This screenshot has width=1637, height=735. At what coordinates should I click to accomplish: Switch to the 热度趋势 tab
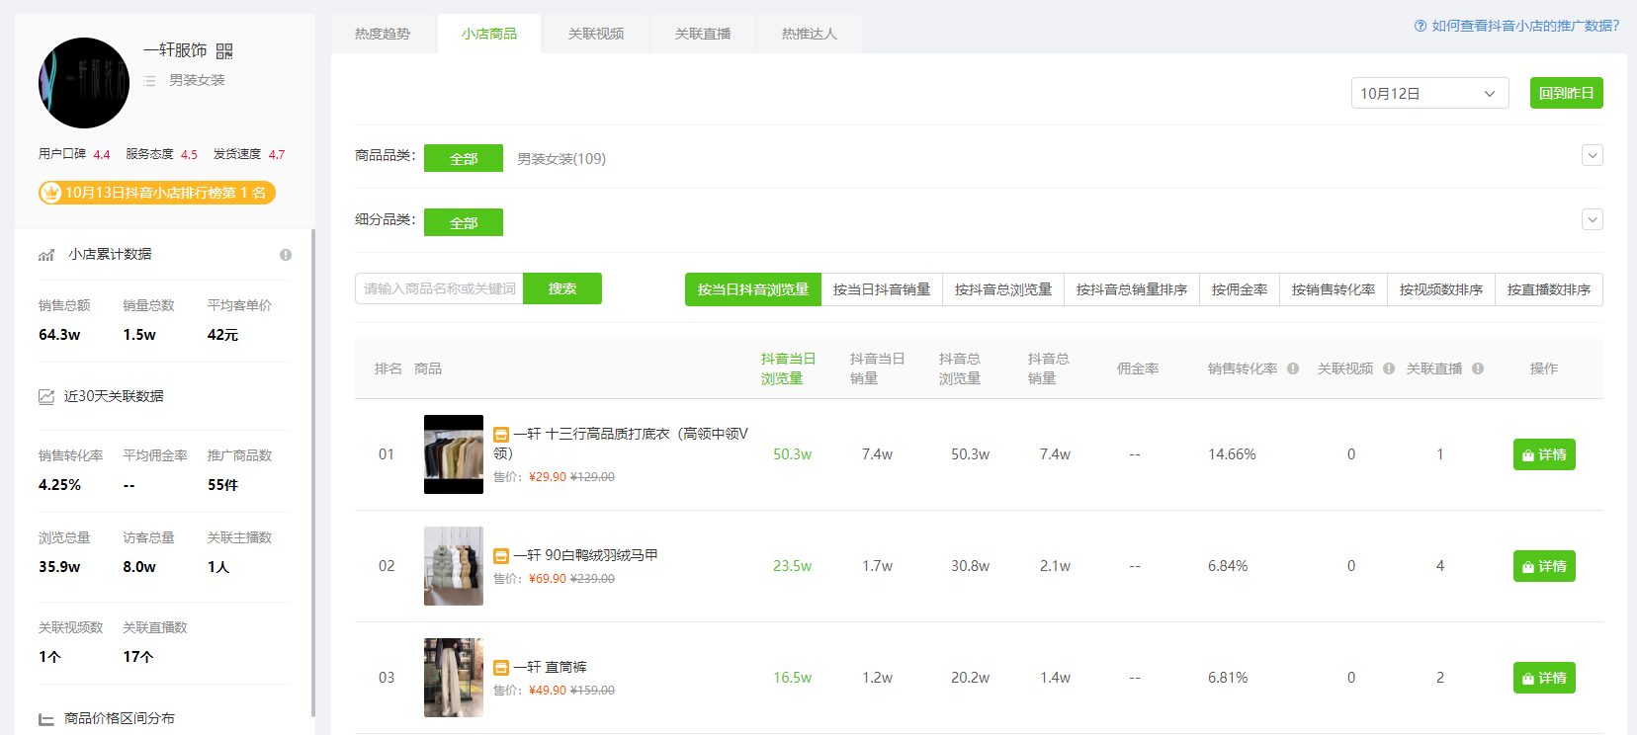pos(383,34)
